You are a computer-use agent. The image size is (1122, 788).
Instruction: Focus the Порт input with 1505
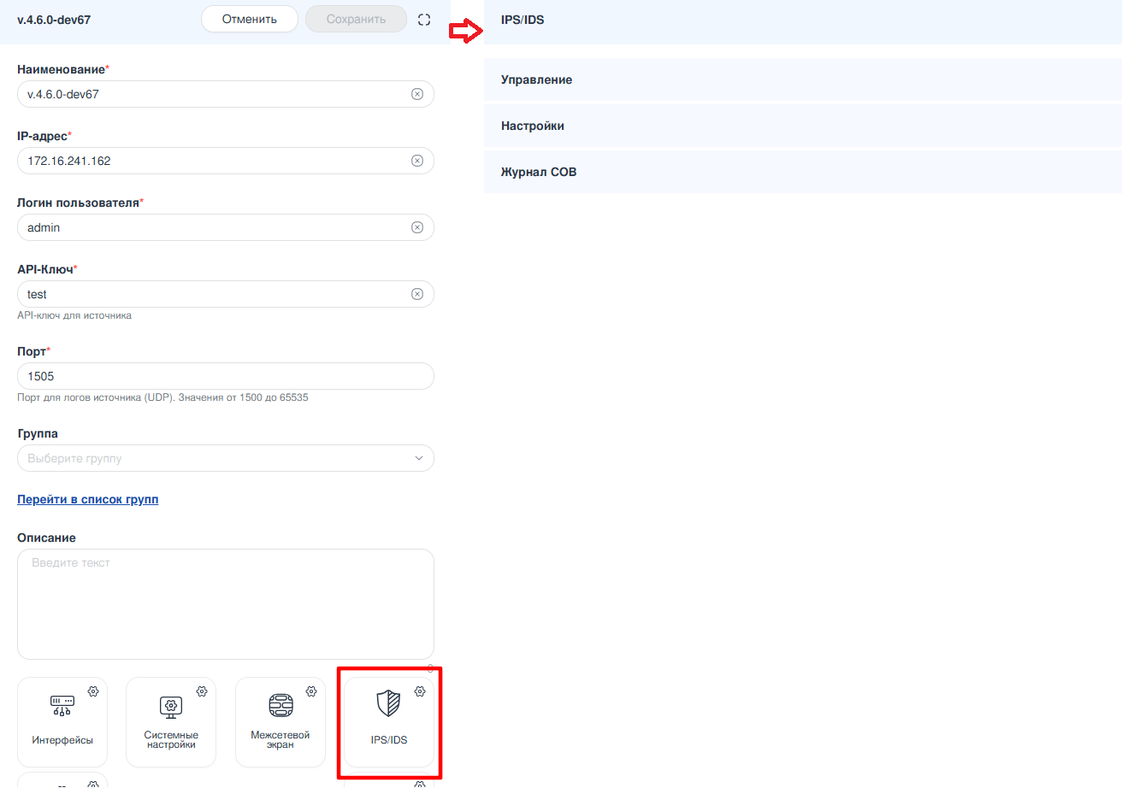click(226, 376)
